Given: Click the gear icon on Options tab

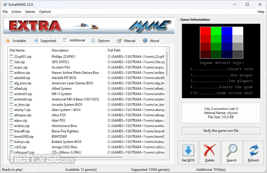Looking at the screenshot, I should coord(93,41).
